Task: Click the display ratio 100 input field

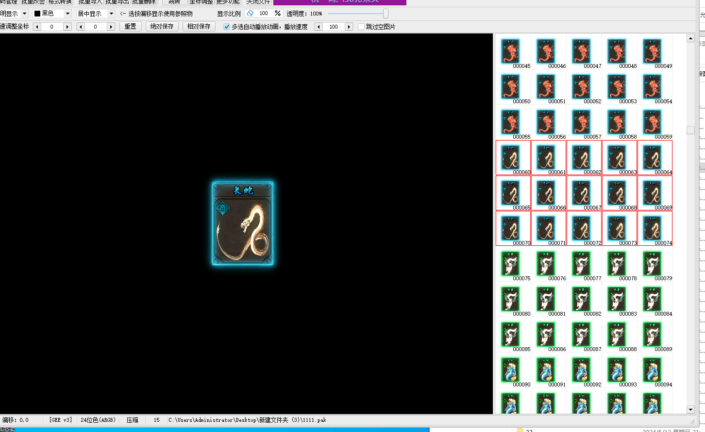Action: click(264, 13)
